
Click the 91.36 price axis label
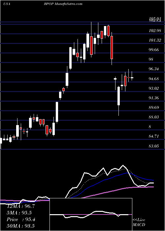[x=154, y=98]
